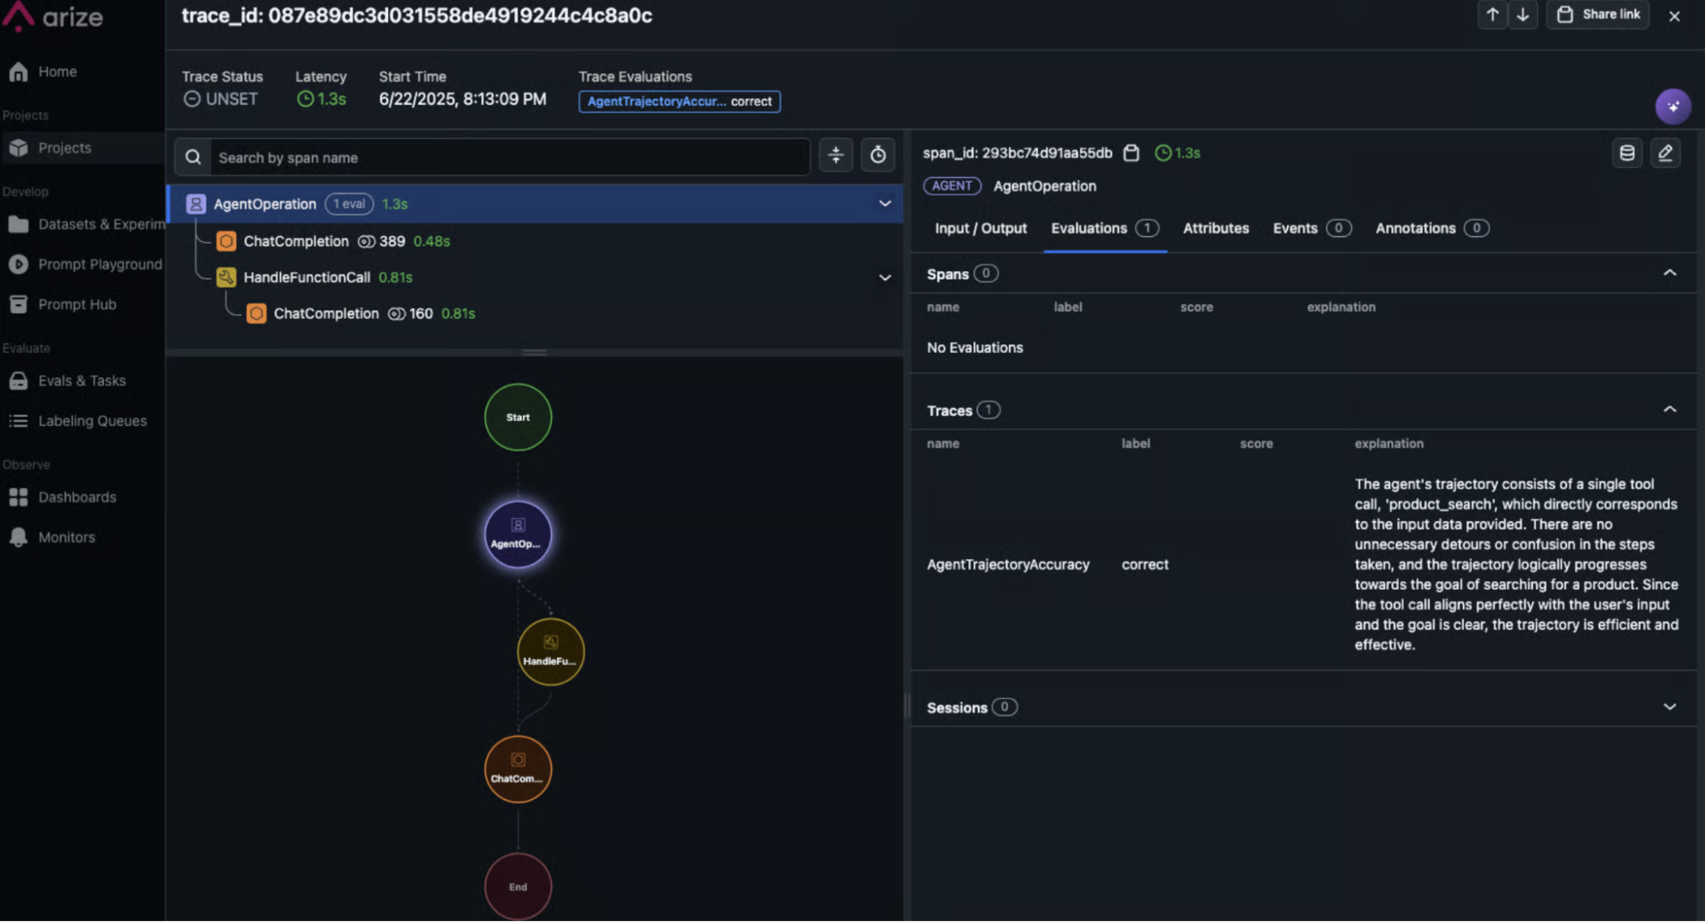Click the expand/collapse all spans icon
The height and width of the screenshot is (922, 1705).
pyautogui.click(x=835, y=155)
